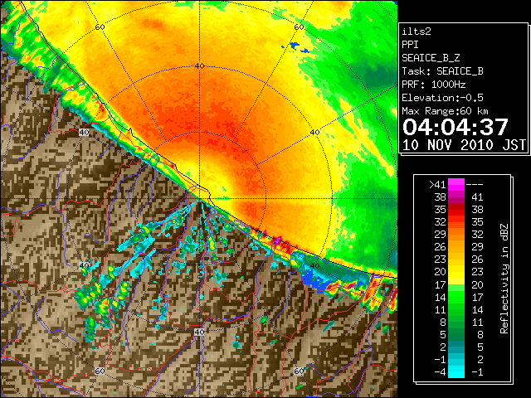
Task: Click the radar center where range rings converge
Action: click(199, 199)
